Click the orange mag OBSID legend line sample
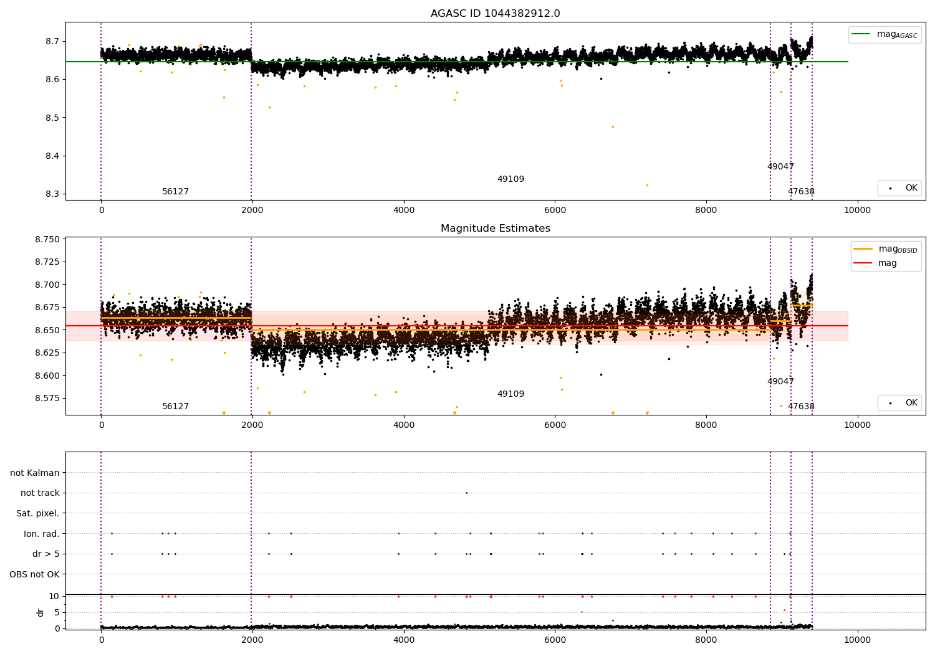The image size is (935, 654). pos(863,249)
